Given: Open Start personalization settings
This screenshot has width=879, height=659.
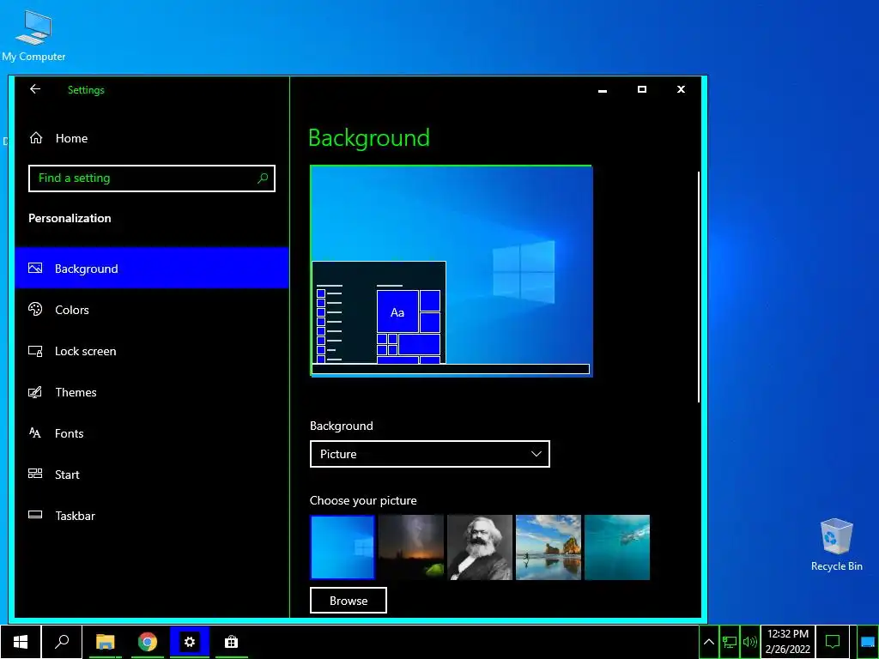Looking at the screenshot, I should coord(151,475).
